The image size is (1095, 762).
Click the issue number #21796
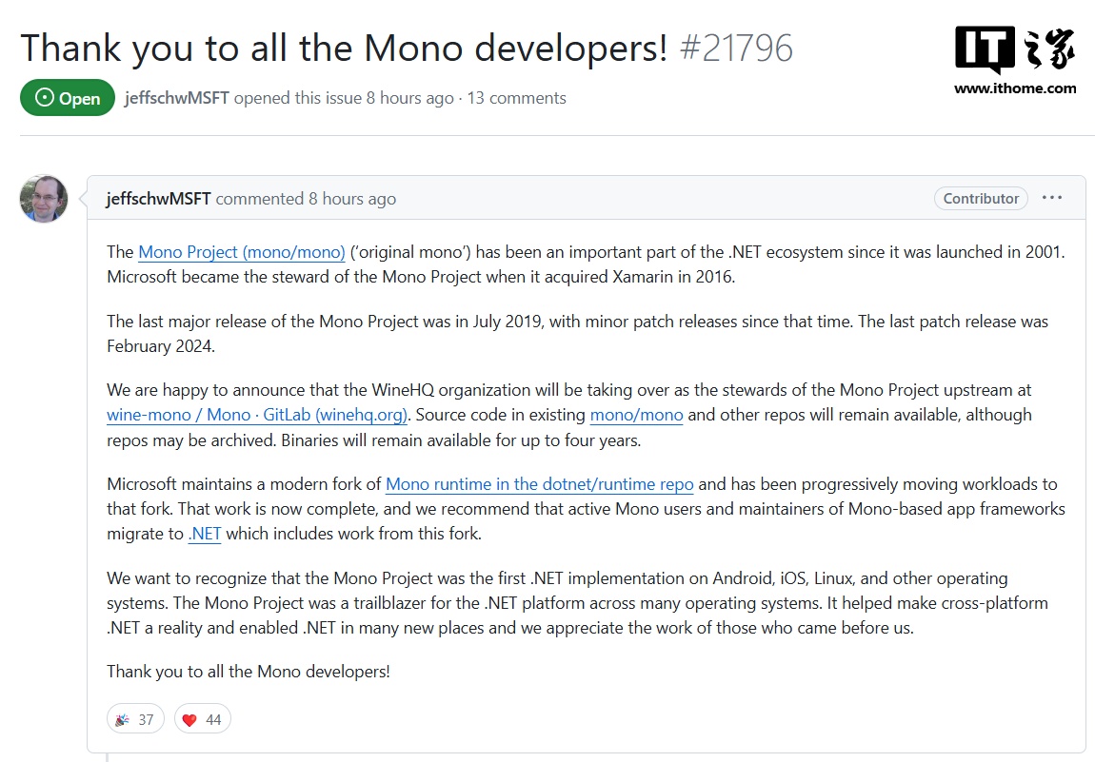coord(736,48)
